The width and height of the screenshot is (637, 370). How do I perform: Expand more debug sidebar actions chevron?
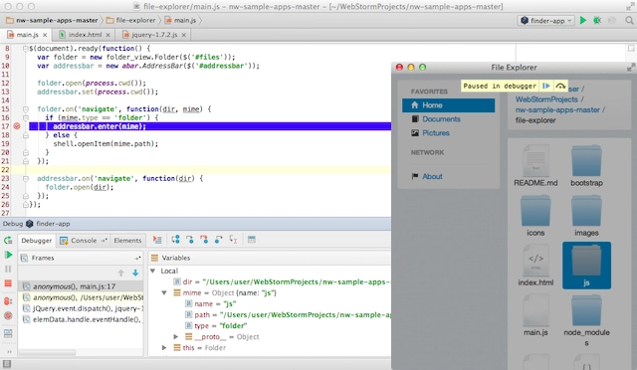(x=9, y=352)
